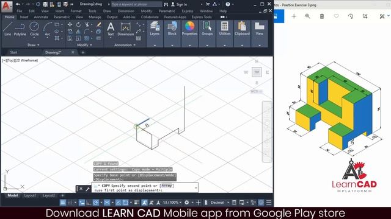This screenshot has height=219, width=391.
Task: Click the Rotate tool icon
Action: (x=78, y=24)
